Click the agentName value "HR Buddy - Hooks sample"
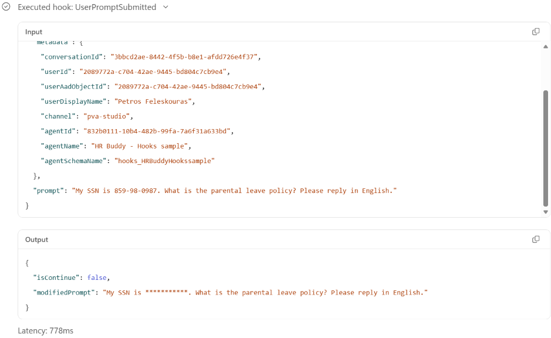Image resolution: width=551 pixels, height=338 pixels. (x=140, y=146)
